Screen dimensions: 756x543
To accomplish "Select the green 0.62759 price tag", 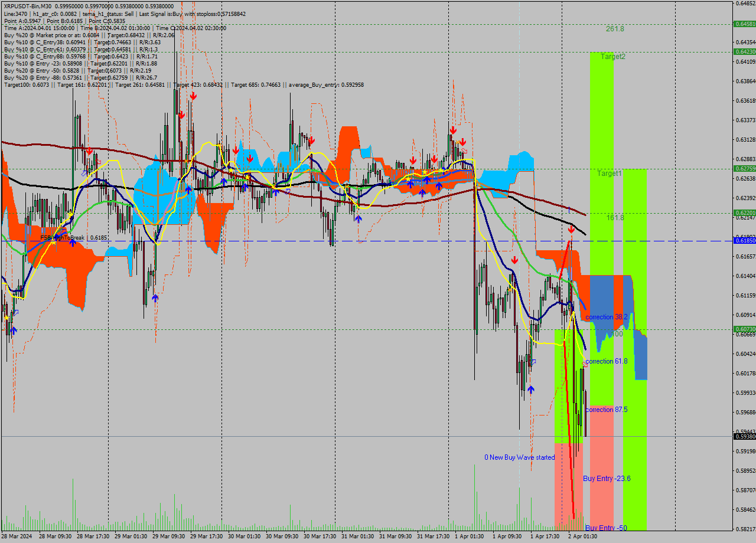I will click(x=744, y=168).
